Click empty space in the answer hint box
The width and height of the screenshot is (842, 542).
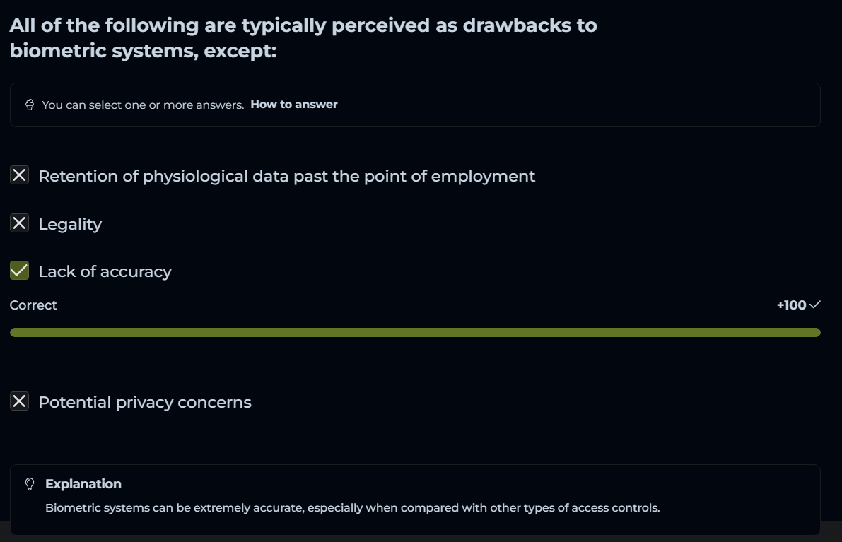566,105
